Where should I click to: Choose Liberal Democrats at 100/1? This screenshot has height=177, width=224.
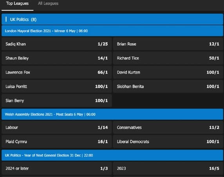[168, 142]
